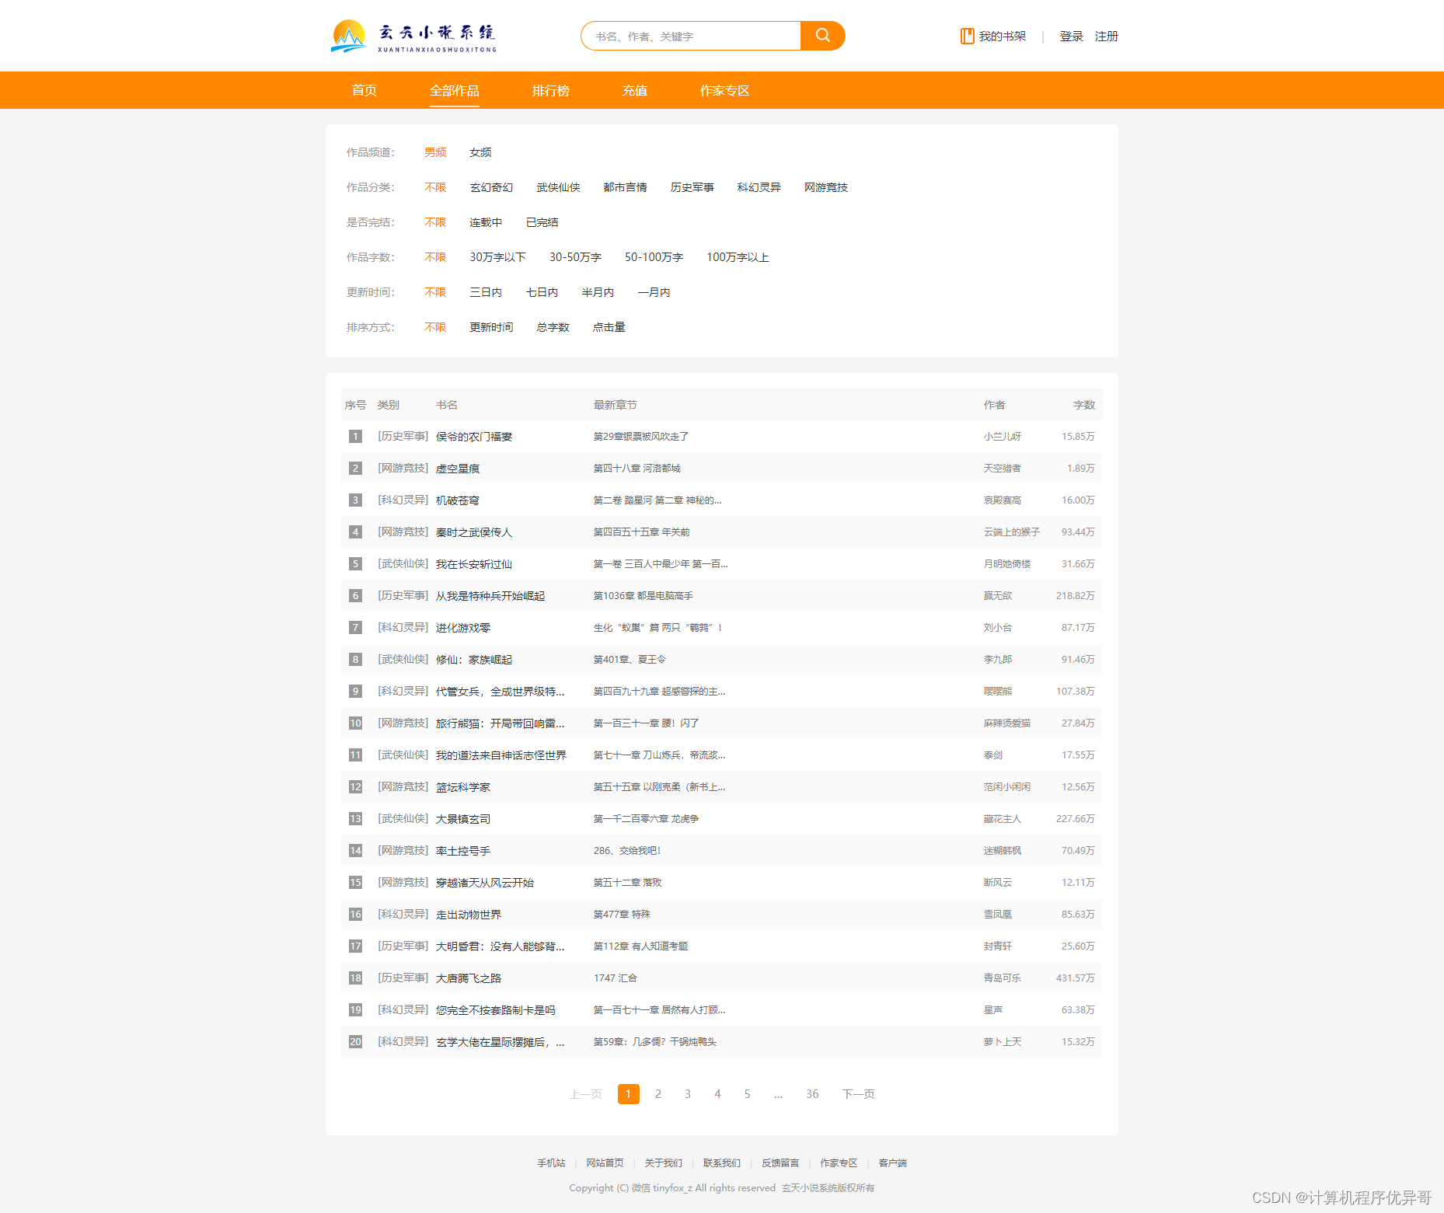
Task: Open footer link 关于我们
Action: click(663, 1163)
